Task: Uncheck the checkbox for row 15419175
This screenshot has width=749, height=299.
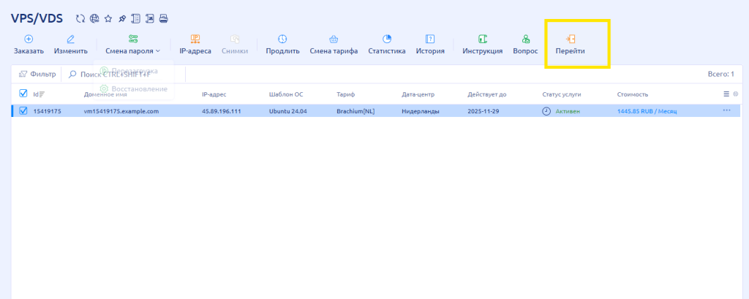Action: click(23, 111)
